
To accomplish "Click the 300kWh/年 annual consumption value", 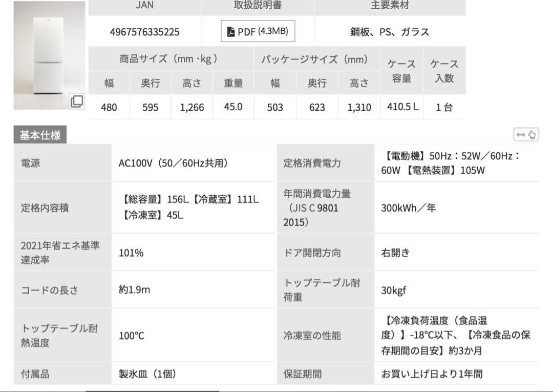I will (408, 208).
